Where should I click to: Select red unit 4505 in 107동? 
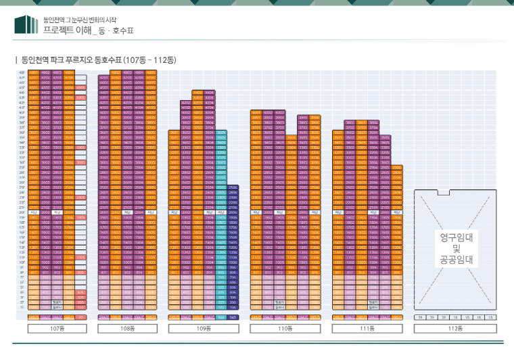(x=80, y=87)
